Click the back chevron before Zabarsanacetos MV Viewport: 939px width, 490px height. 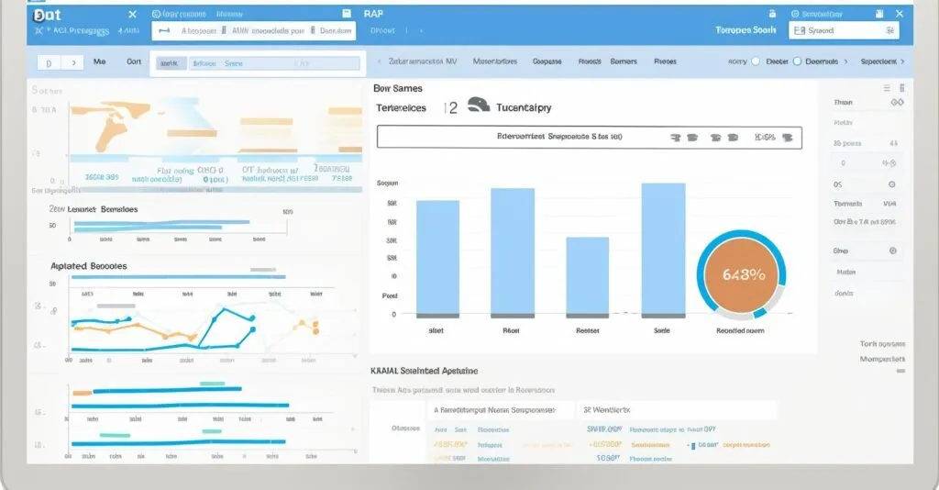pyautogui.click(x=379, y=61)
